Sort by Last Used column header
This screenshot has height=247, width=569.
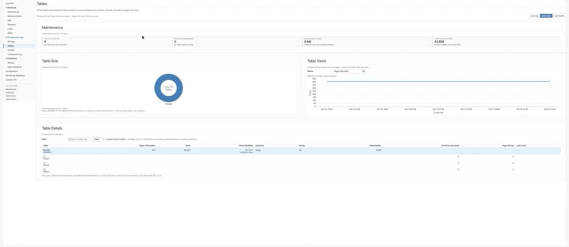[x=521, y=146]
